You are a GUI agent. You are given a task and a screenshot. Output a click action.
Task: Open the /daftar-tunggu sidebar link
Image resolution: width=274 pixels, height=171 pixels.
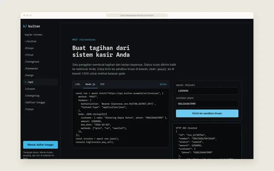pyautogui.click(x=35, y=103)
